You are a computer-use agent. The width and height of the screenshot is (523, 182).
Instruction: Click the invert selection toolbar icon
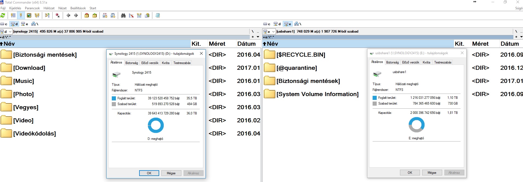click(47, 15)
